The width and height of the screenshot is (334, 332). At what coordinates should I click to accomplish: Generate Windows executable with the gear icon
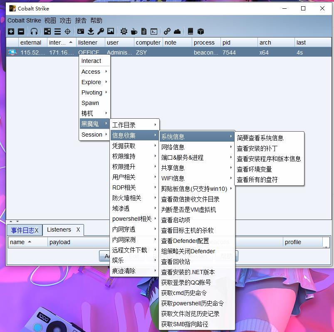(x=124, y=32)
